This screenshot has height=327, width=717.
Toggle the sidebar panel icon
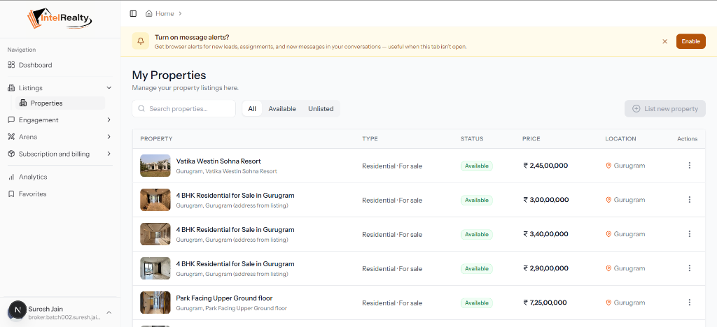click(133, 14)
